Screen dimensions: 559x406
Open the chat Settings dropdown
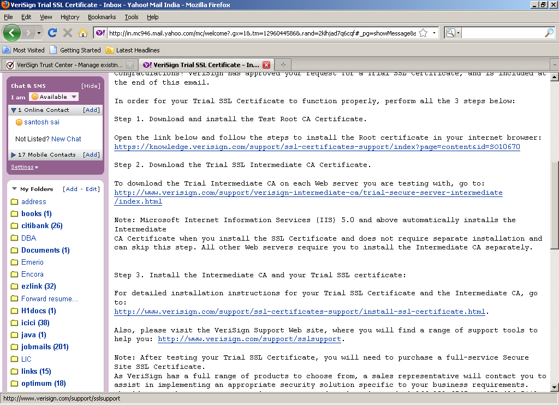coord(25,167)
